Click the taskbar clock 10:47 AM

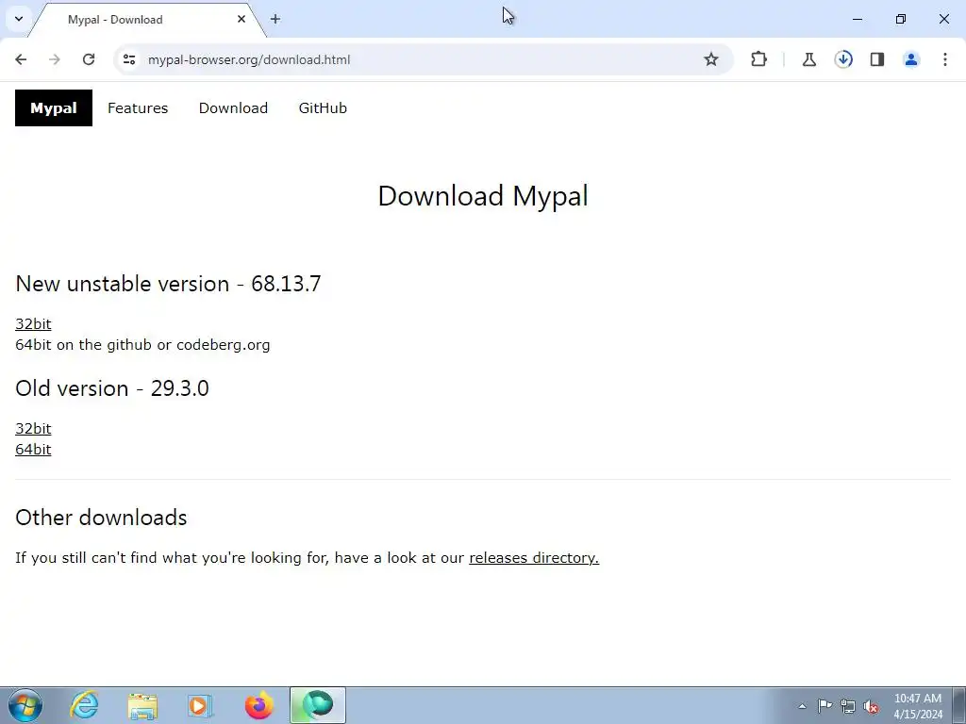coord(918,706)
